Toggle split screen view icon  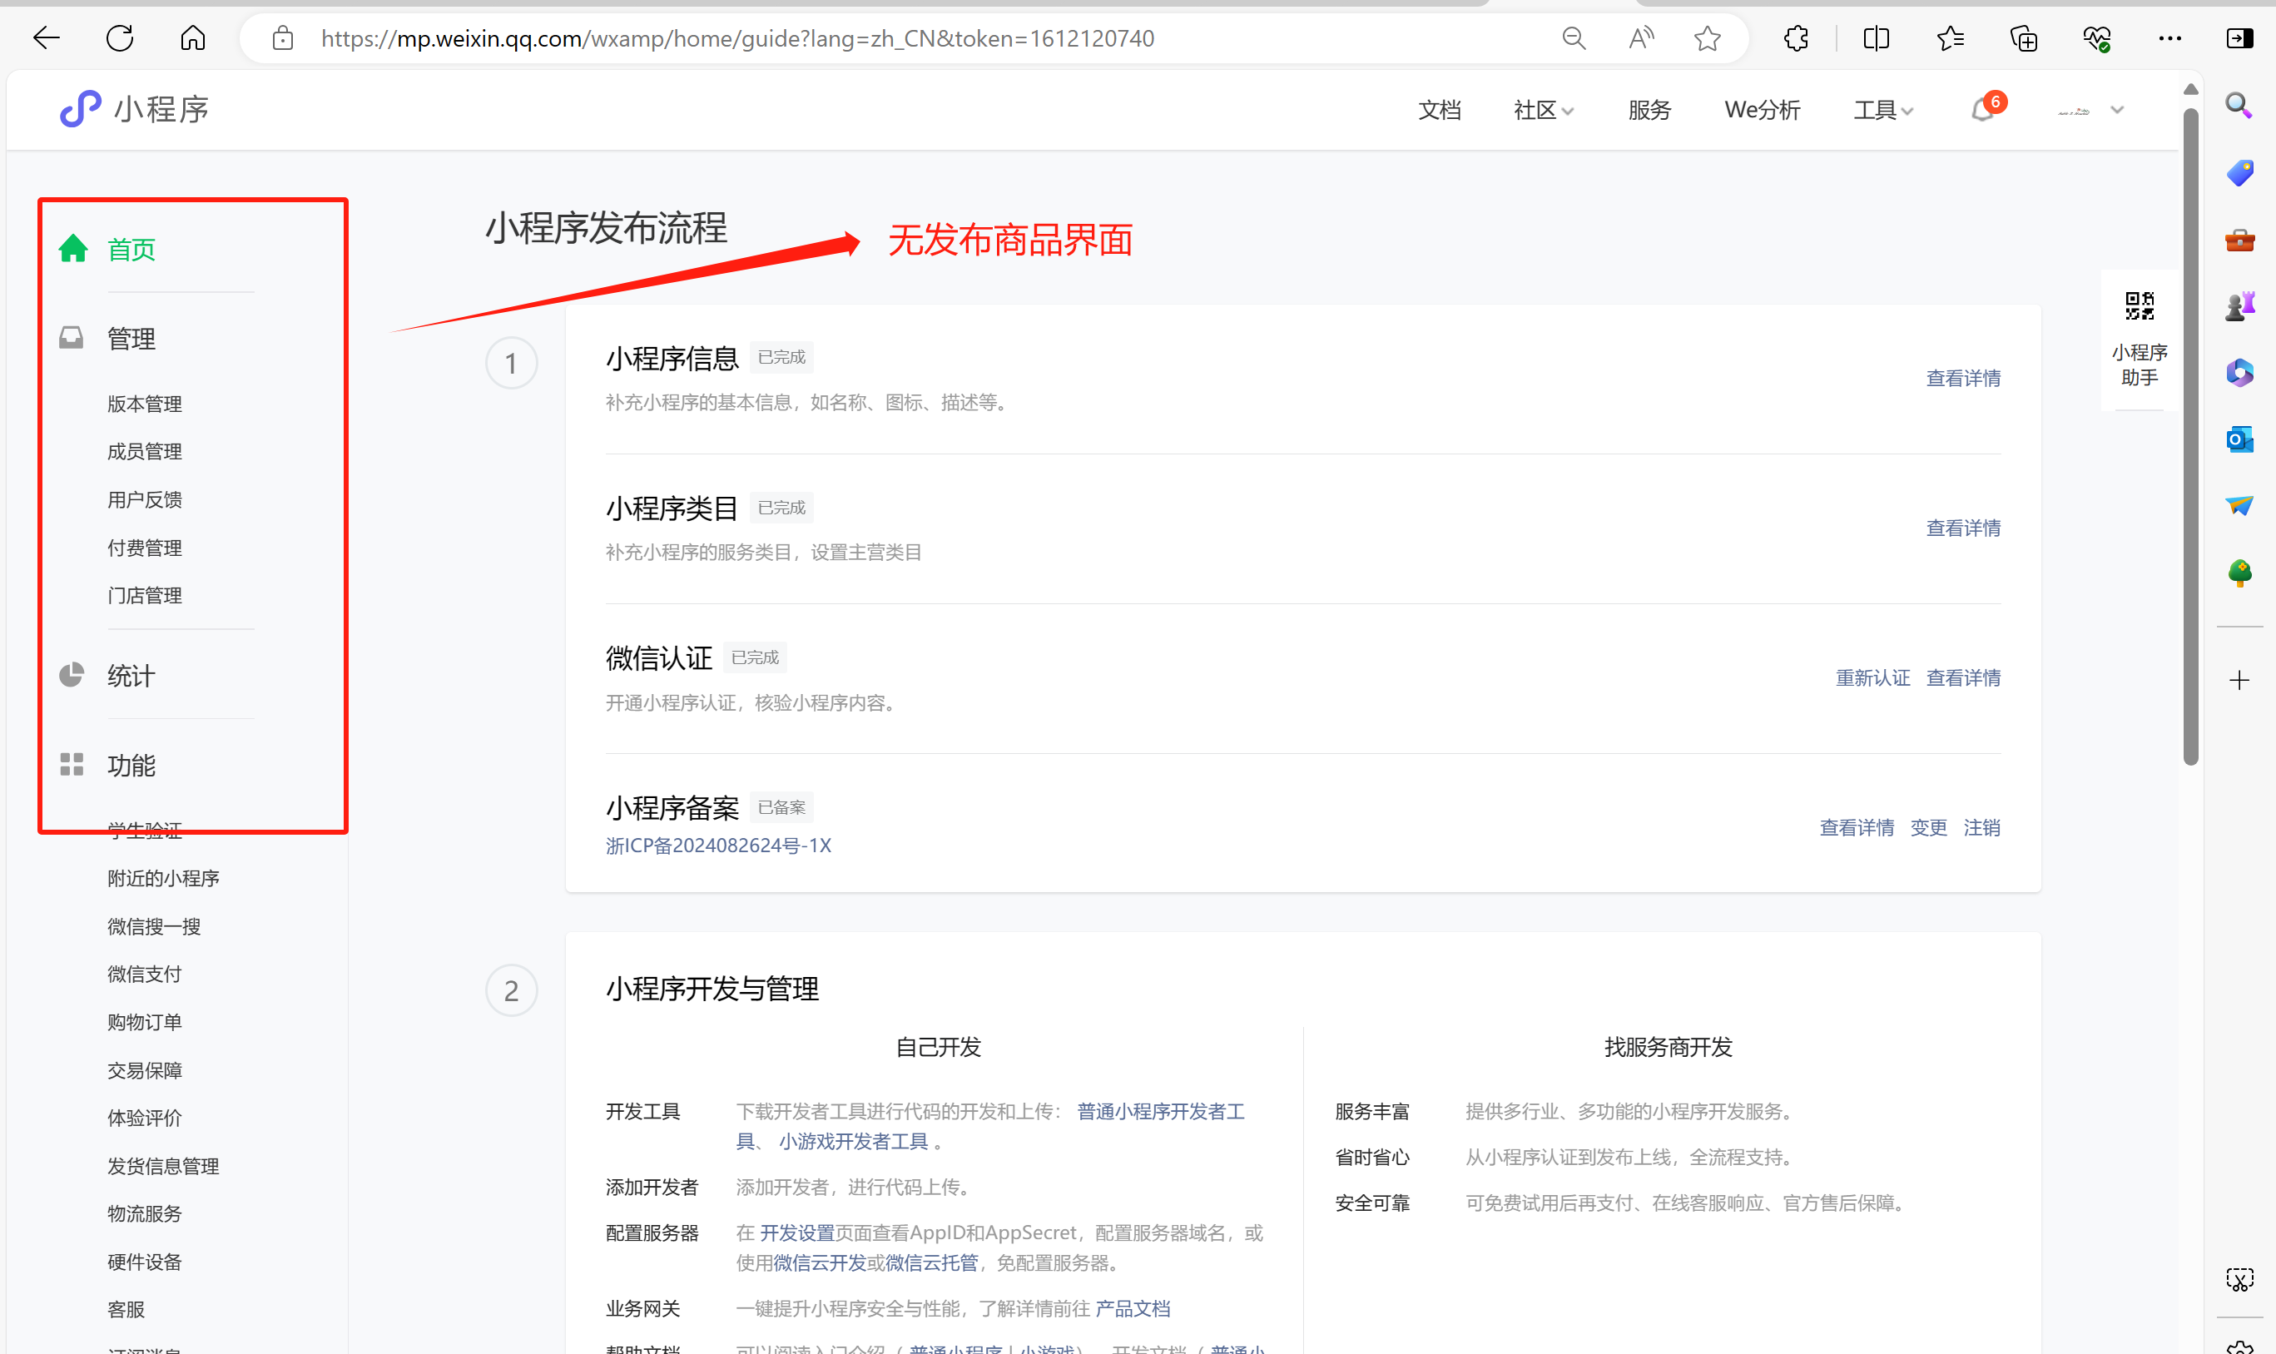[1877, 38]
